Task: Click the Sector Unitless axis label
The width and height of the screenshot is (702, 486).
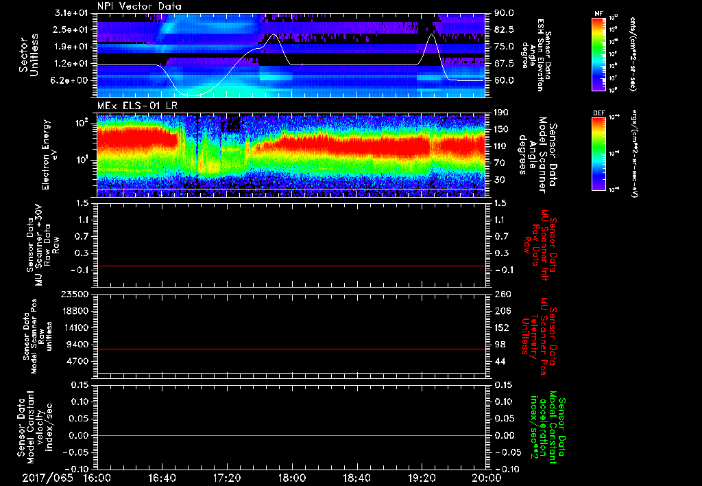Action: [27, 55]
